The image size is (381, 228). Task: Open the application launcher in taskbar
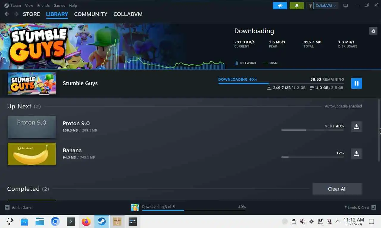[10, 221]
